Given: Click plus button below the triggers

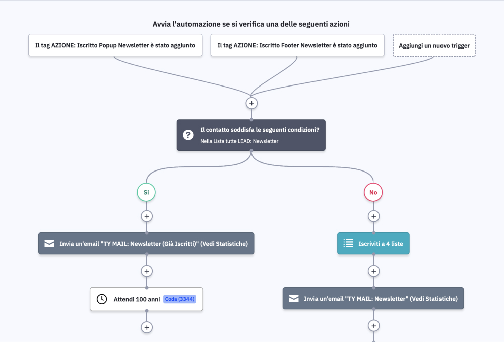Looking at the screenshot, I should click(x=251, y=103).
